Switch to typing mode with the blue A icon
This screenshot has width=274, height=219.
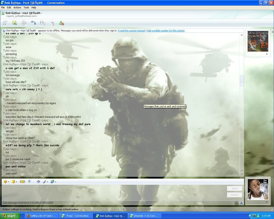[x=241, y=203]
